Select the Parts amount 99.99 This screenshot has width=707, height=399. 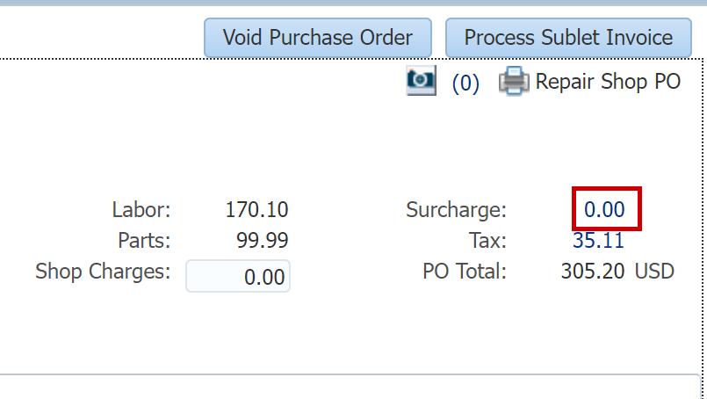click(263, 240)
